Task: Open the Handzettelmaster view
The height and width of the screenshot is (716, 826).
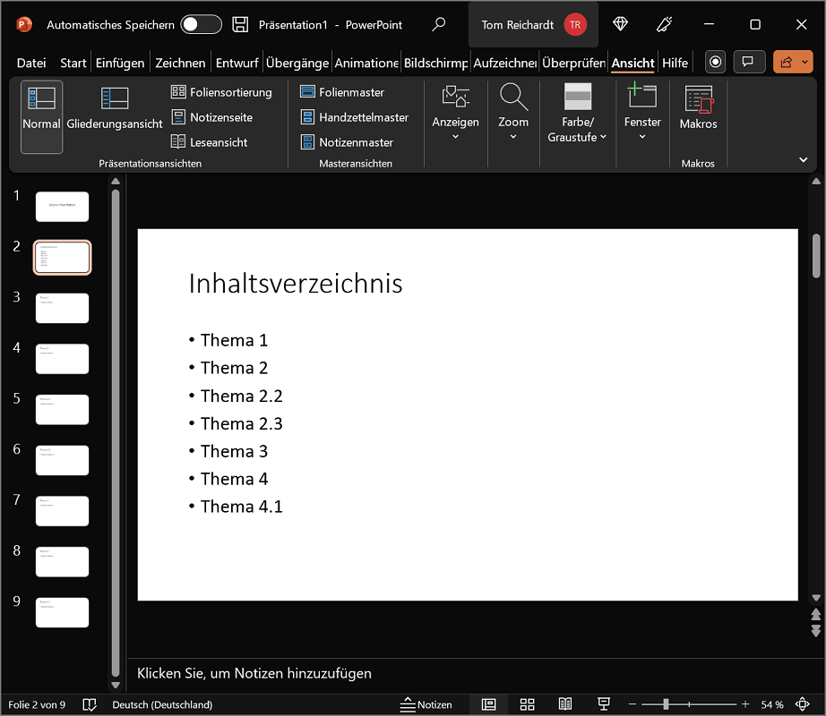Action: [x=355, y=117]
